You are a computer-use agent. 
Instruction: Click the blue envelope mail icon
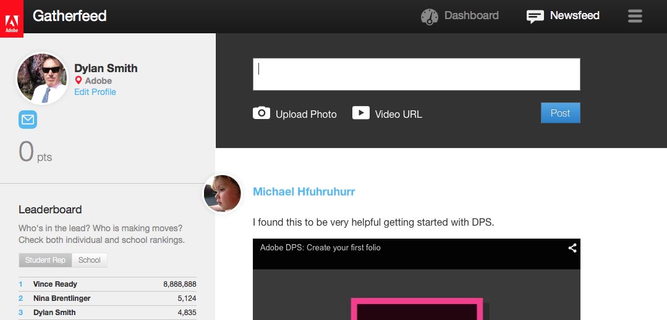tap(28, 120)
